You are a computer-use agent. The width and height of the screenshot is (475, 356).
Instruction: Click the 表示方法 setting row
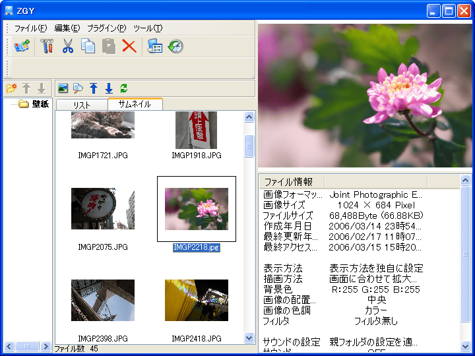click(x=343, y=268)
